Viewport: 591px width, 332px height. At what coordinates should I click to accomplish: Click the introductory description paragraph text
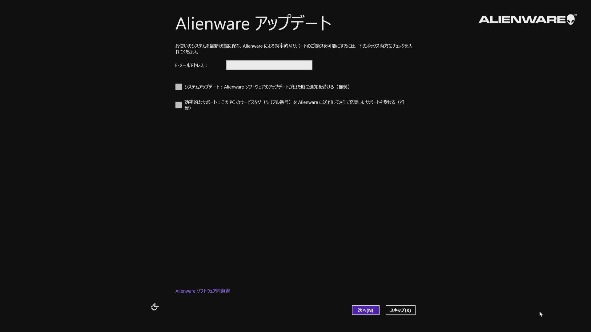(293, 46)
